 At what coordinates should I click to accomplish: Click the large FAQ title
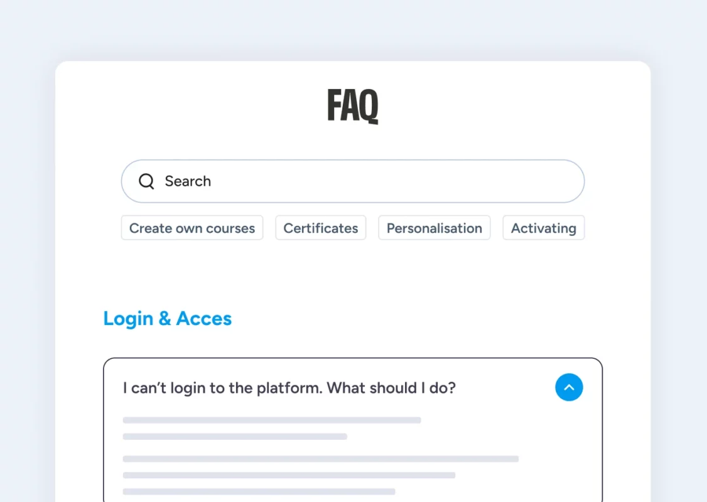point(353,105)
